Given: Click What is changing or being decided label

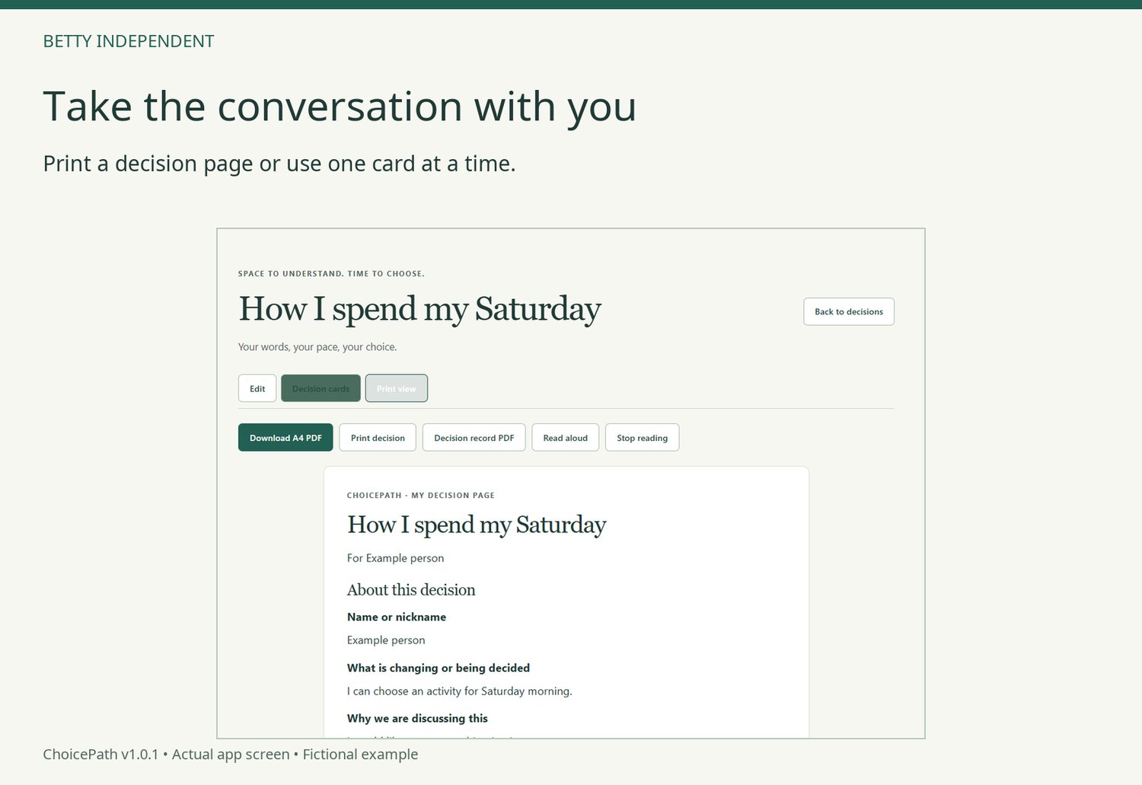Looking at the screenshot, I should [439, 668].
